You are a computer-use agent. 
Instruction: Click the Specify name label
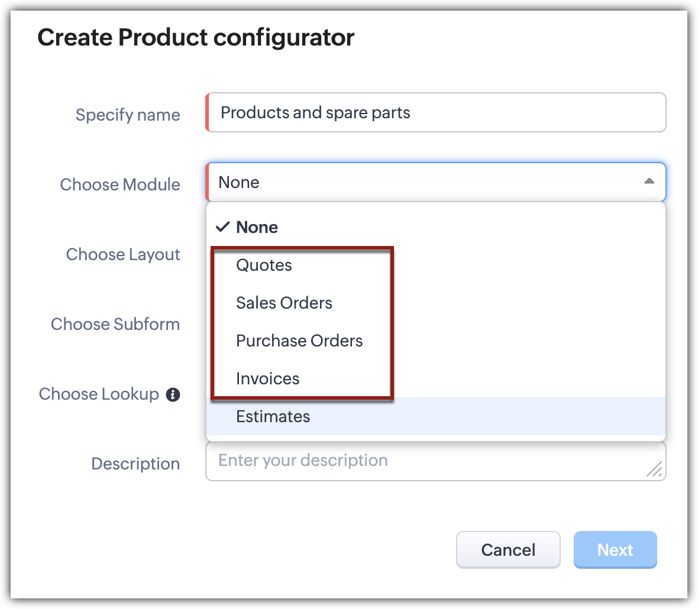pos(128,115)
